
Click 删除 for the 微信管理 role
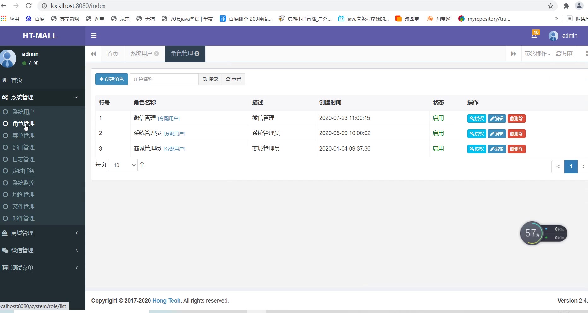click(516, 119)
